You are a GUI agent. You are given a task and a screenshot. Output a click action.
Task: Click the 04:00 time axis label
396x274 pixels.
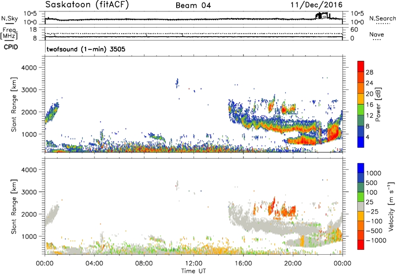coord(94,263)
